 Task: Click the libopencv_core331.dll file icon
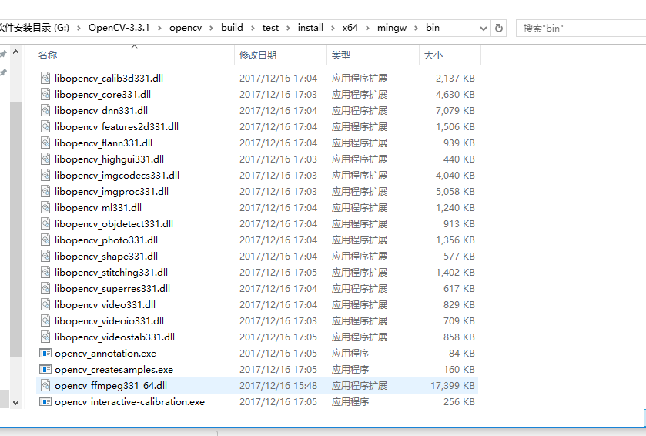(45, 95)
